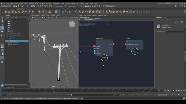This screenshot has height=104, width=186.
Task: Click the cull_wires node icon in Parameters
Action: (x=159, y=26)
